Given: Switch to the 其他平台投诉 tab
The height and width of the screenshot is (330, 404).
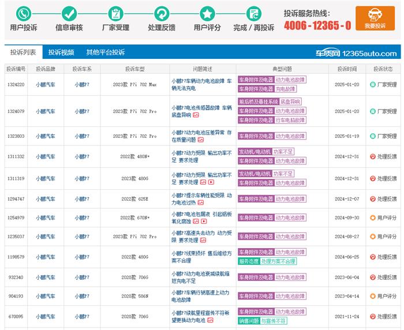Looking at the screenshot, I should (106, 52).
